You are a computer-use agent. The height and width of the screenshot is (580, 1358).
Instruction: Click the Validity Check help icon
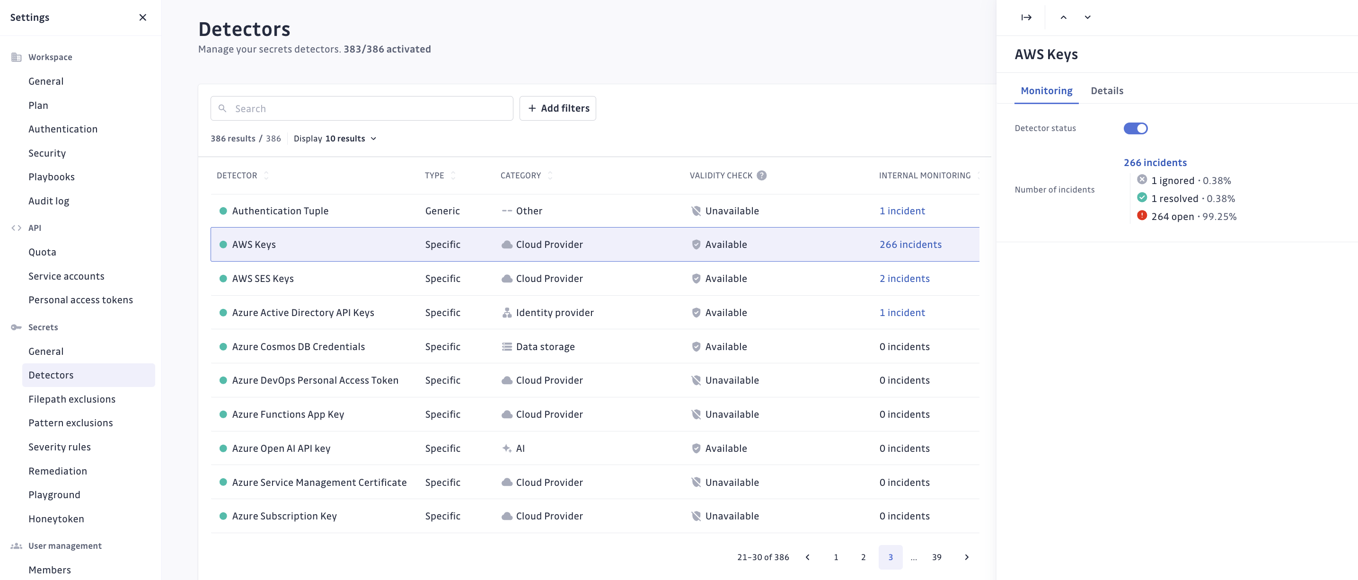click(x=761, y=176)
